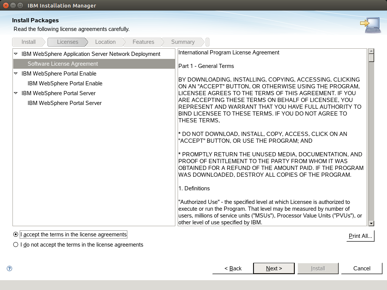Click the Back button
The height and width of the screenshot is (290, 387).
point(233,268)
